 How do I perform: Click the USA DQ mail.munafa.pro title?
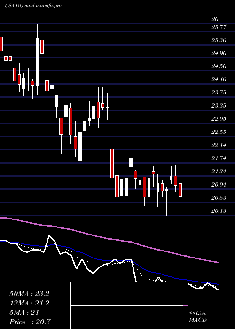point(33,6)
